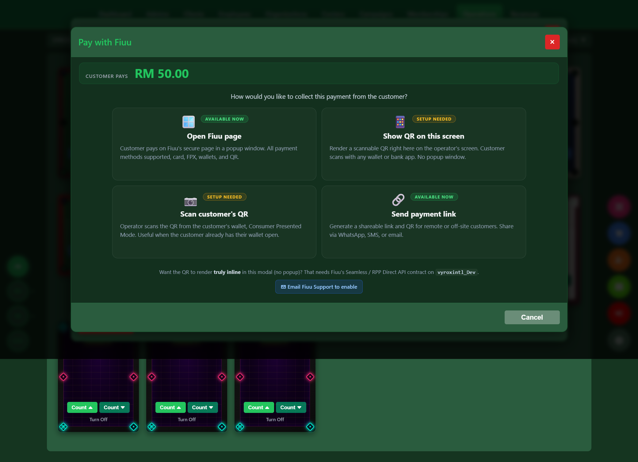Click the phone keypad icon for Show QR
The width and height of the screenshot is (638, 462).
400,122
